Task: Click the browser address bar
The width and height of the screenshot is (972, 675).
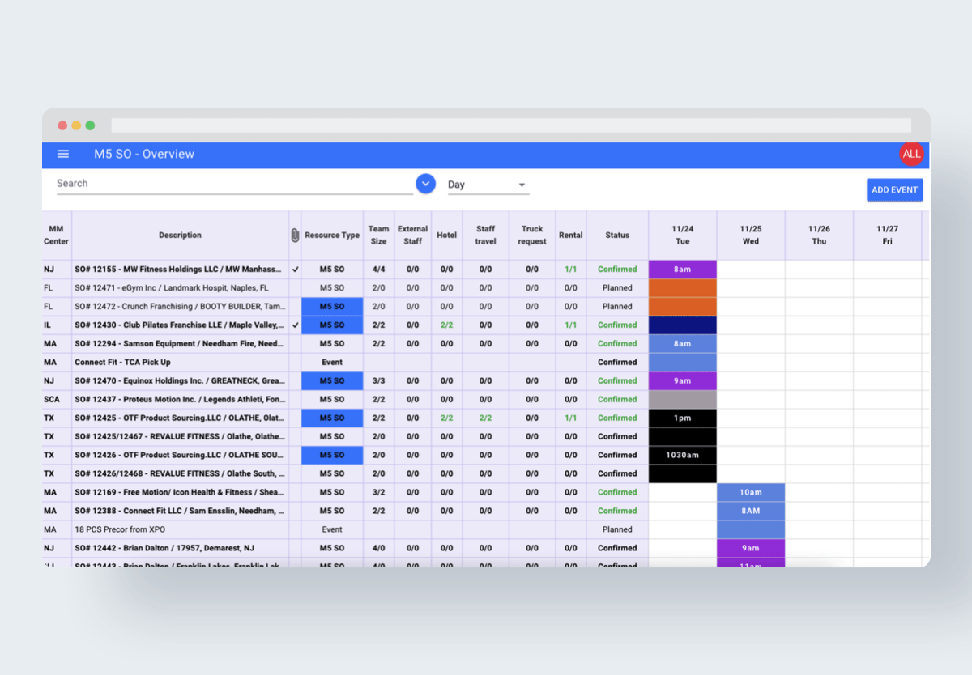Action: coord(511,125)
